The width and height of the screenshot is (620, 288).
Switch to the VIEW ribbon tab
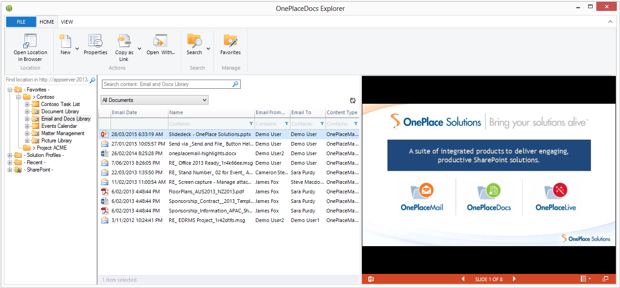click(x=67, y=22)
